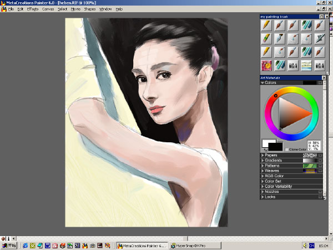333x250 pixels.
Task: Expand the Gradients section
Action: [263, 161]
